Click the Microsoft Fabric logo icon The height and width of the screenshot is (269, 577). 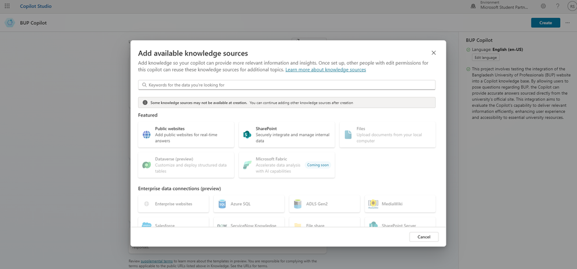pos(247,165)
